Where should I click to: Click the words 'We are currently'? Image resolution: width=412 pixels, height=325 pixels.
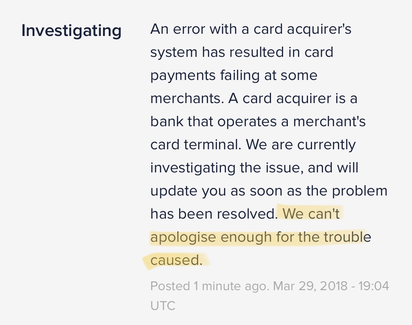[301, 146]
